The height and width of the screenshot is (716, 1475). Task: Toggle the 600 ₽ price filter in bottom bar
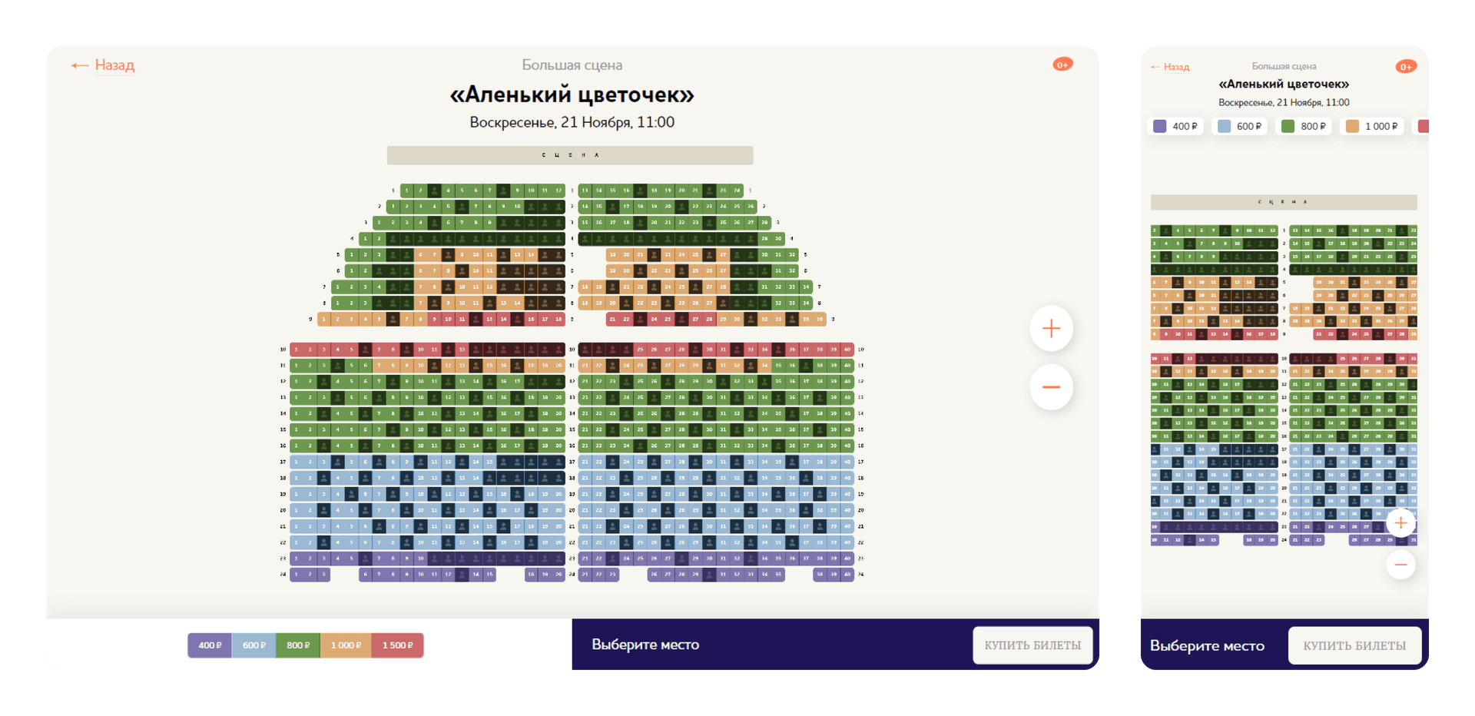(254, 645)
